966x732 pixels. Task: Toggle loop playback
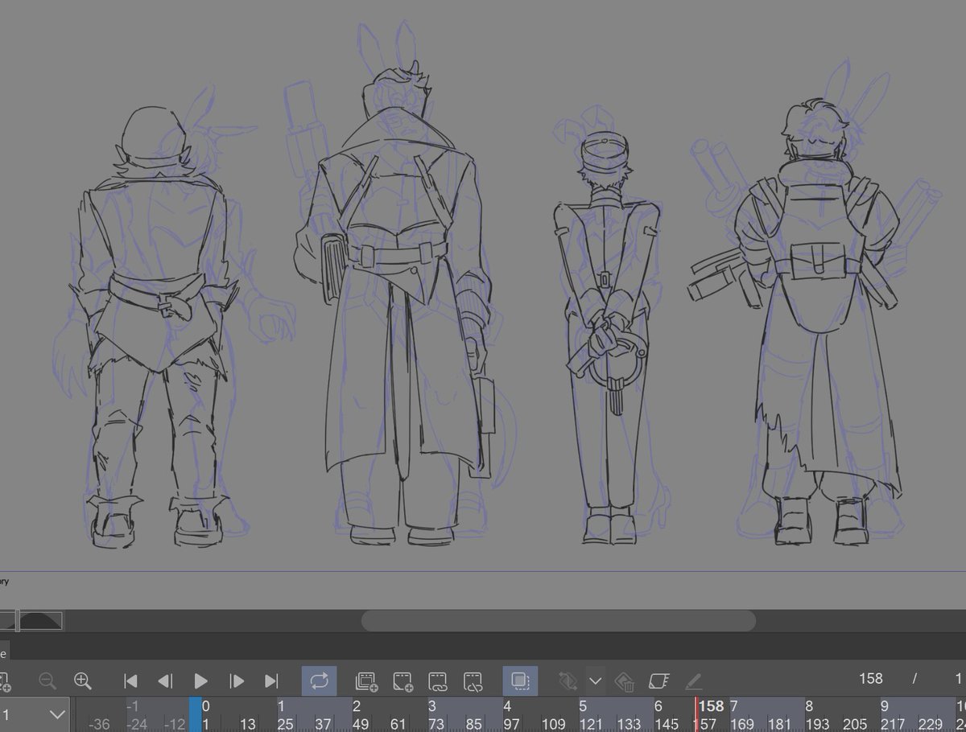320,681
